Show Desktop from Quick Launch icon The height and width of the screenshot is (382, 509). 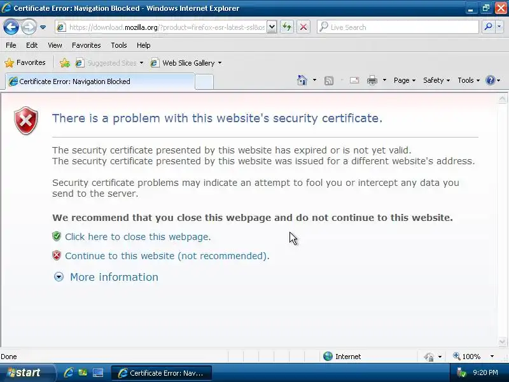point(98,372)
